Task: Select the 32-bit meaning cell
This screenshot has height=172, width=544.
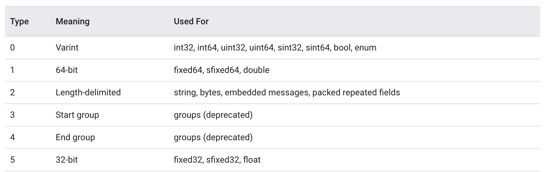Action: 67,160
